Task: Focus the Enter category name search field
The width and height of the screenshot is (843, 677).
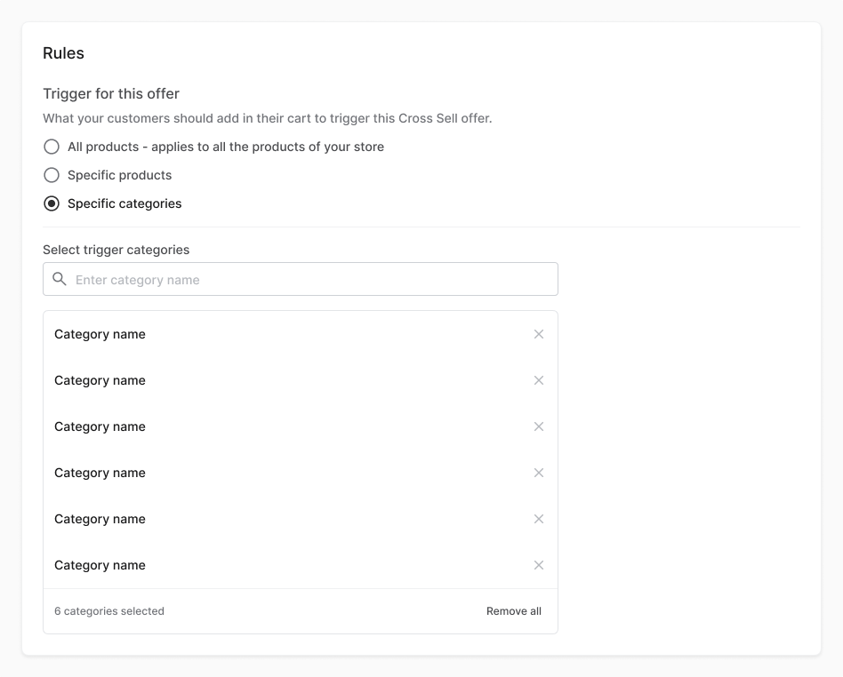Action: tap(301, 279)
